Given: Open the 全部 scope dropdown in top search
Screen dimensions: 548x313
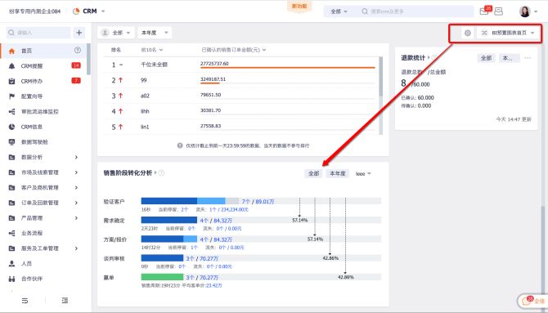Looking at the screenshot, I should [339, 11].
